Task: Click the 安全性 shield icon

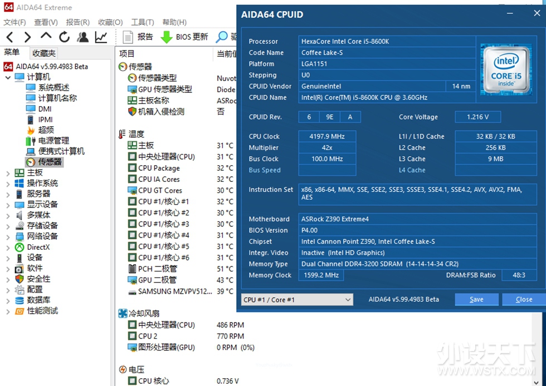Action: pyautogui.click(x=19, y=279)
